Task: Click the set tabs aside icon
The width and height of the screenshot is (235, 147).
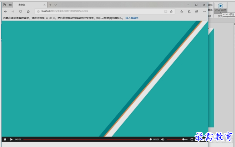Action: pyautogui.click(x=10, y=5)
